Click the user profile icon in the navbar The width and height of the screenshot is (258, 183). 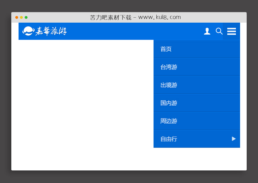click(x=207, y=31)
